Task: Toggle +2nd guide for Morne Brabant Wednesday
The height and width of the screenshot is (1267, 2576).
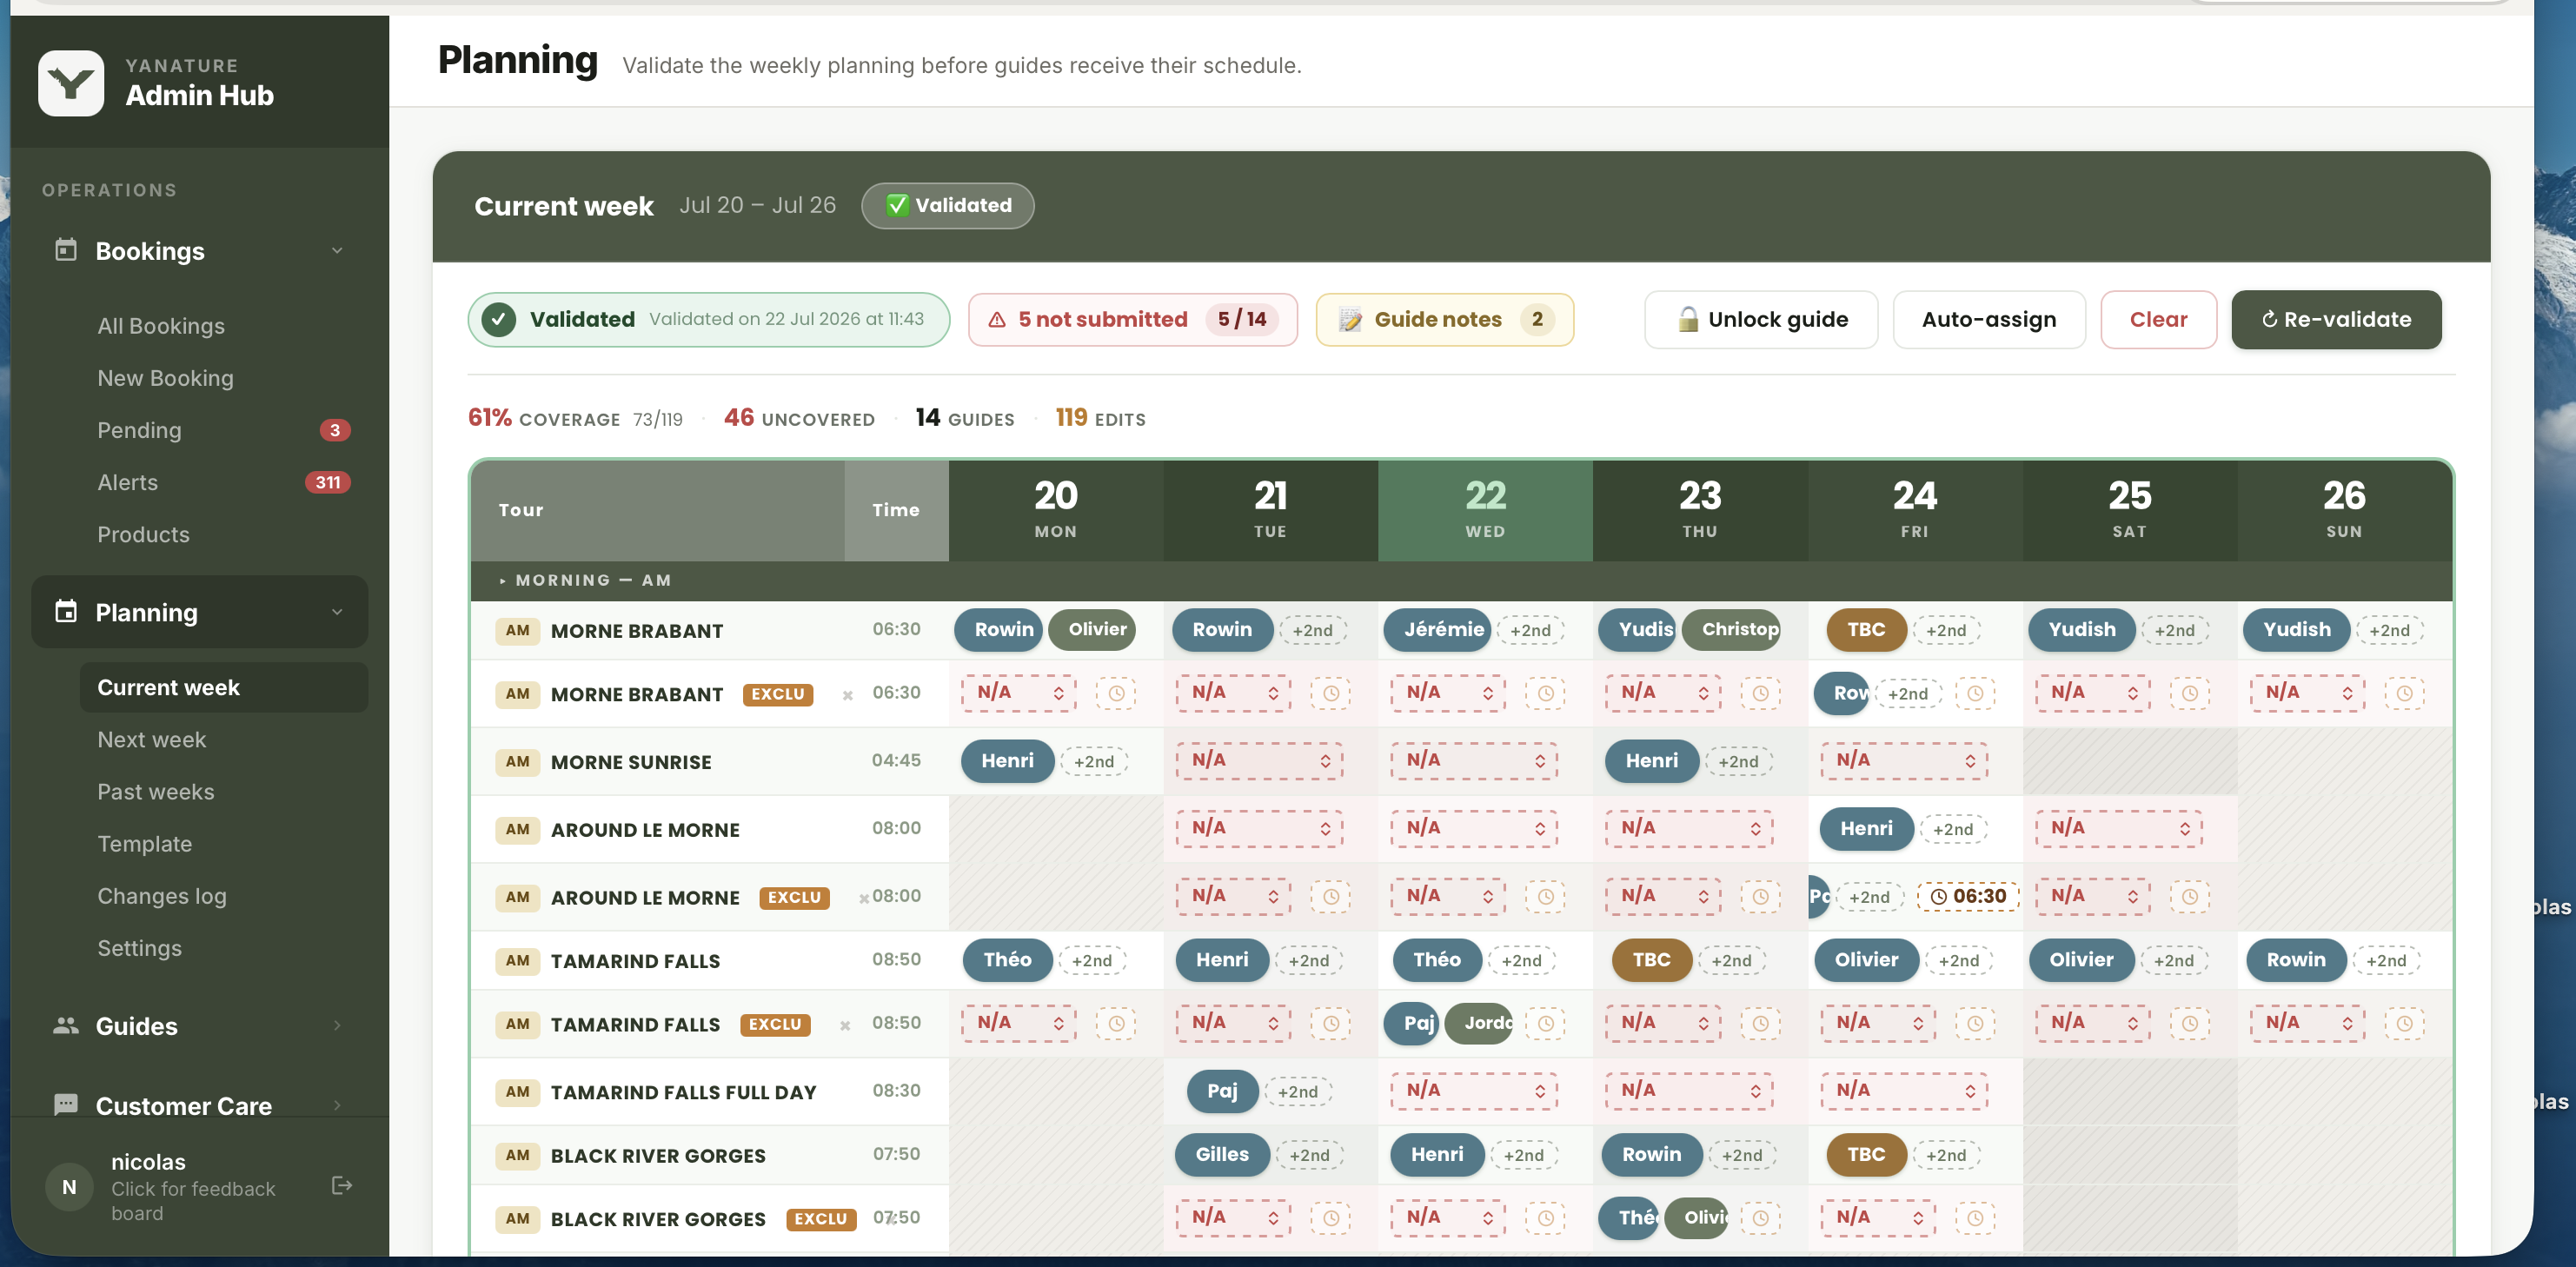Action: [x=1530, y=630]
